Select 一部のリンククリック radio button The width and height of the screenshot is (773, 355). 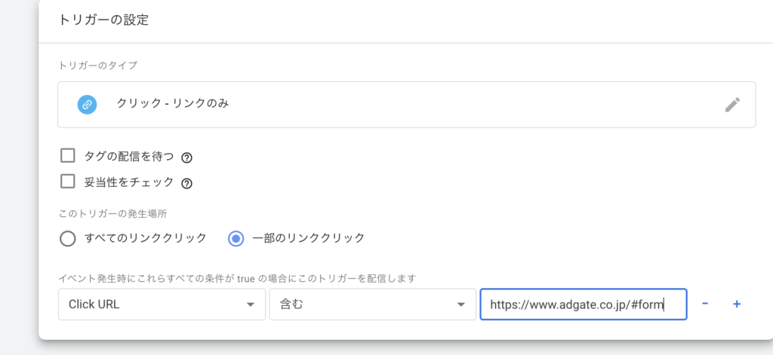[236, 239]
